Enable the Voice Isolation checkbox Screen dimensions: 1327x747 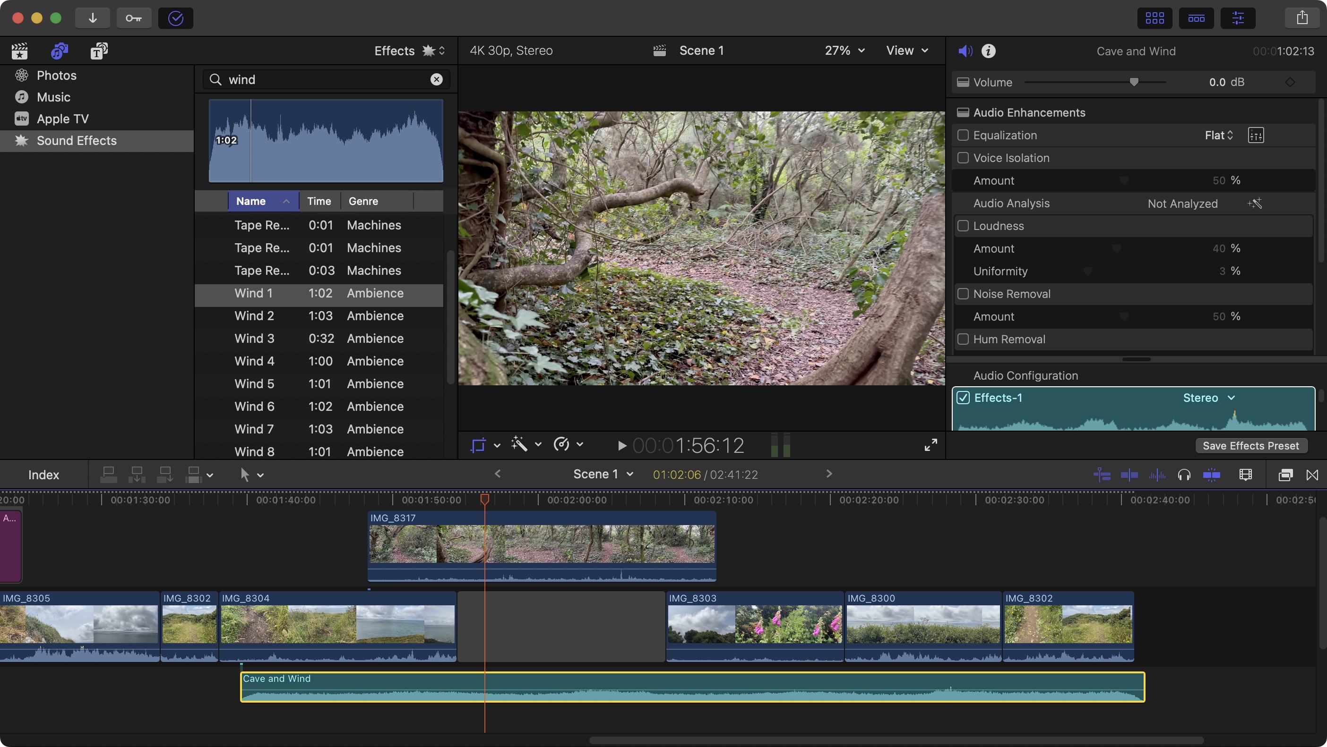(x=963, y=158)
